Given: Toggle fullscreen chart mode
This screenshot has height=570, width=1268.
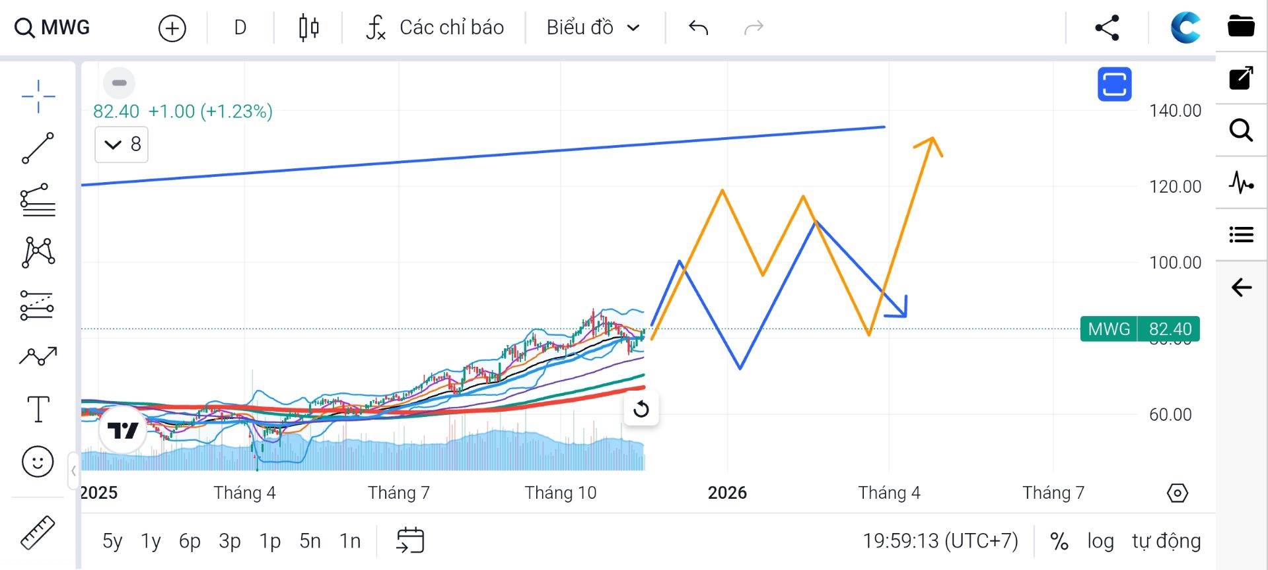Looking at the screenshot, I should pyautogui.click(x=1114, y=84).
